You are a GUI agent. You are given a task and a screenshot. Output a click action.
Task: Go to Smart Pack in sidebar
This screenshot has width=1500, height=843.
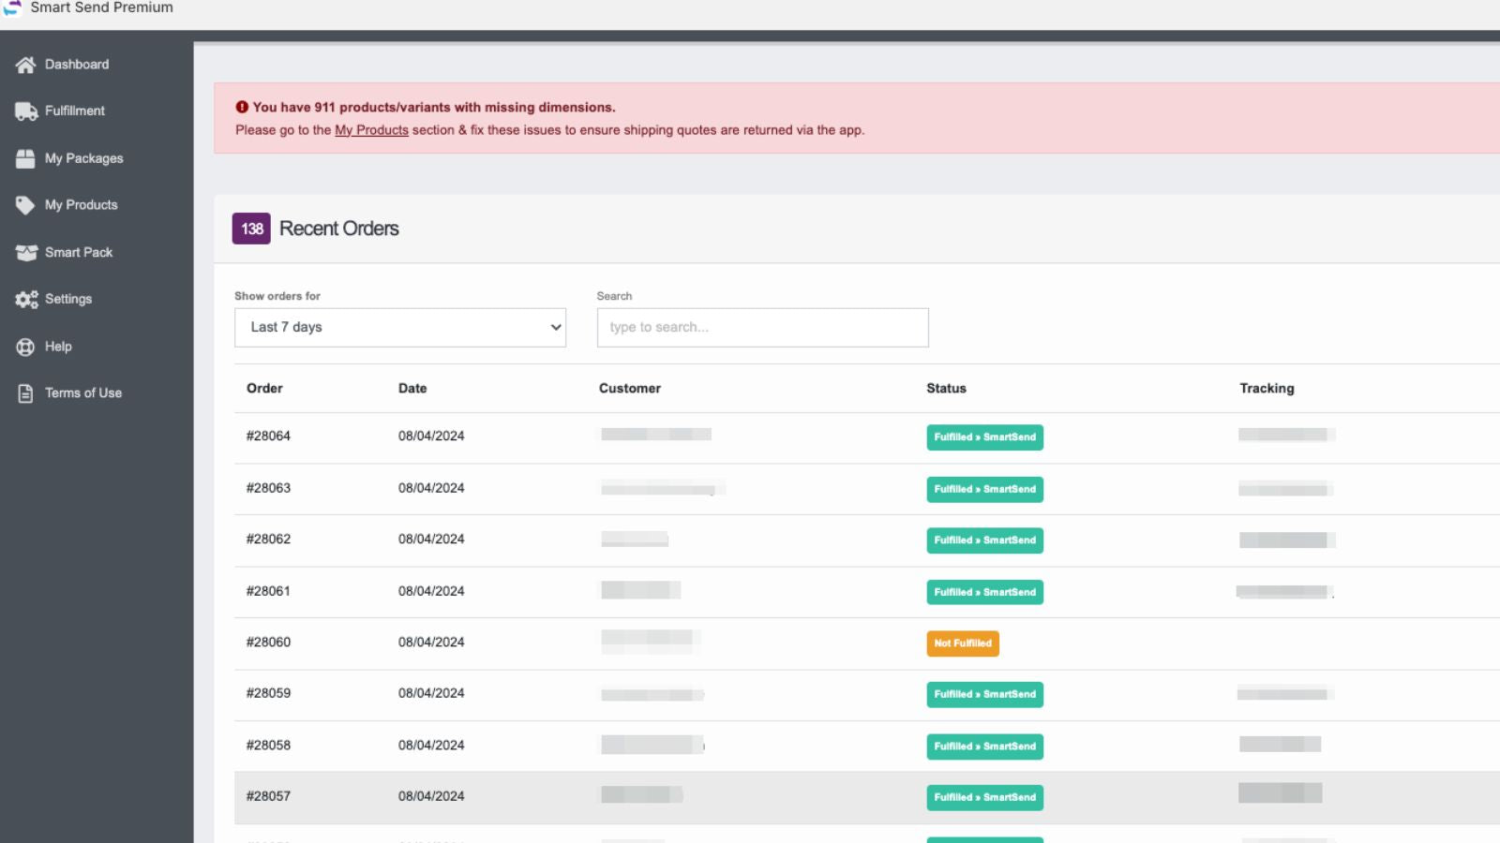[x=79, y=252]
